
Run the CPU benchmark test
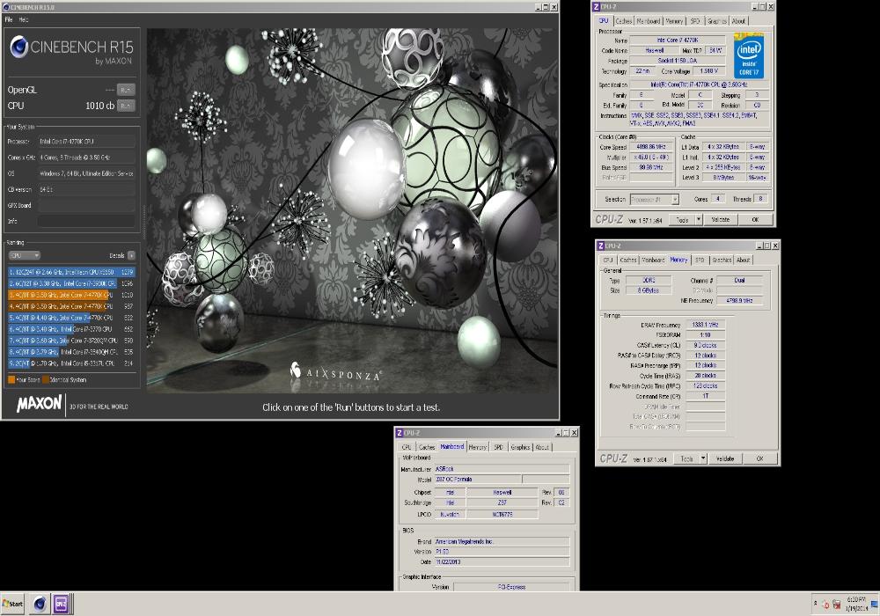[126, 106]
